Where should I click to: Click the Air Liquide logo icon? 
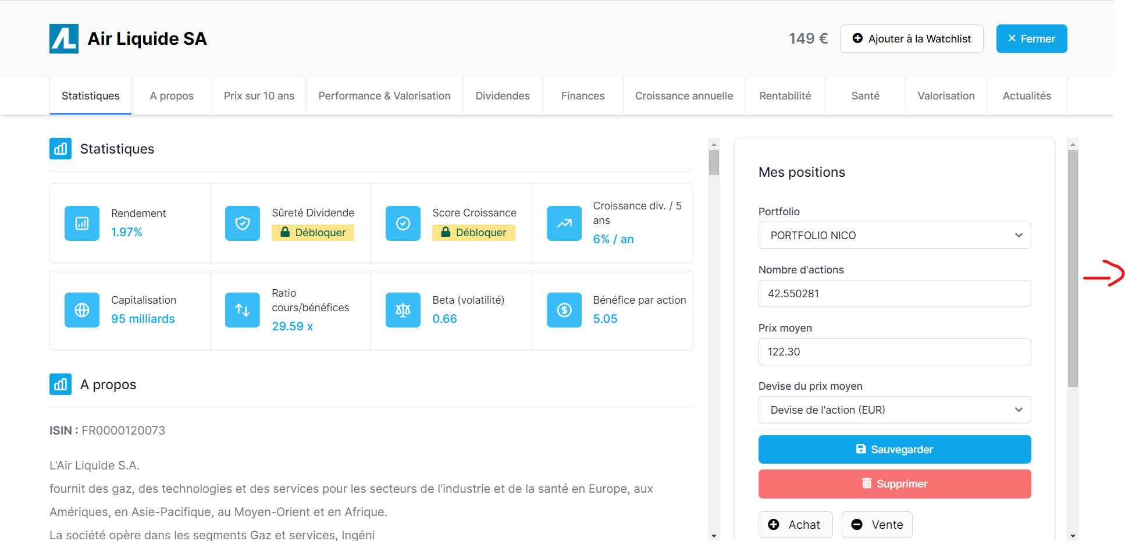click(64, 39)
